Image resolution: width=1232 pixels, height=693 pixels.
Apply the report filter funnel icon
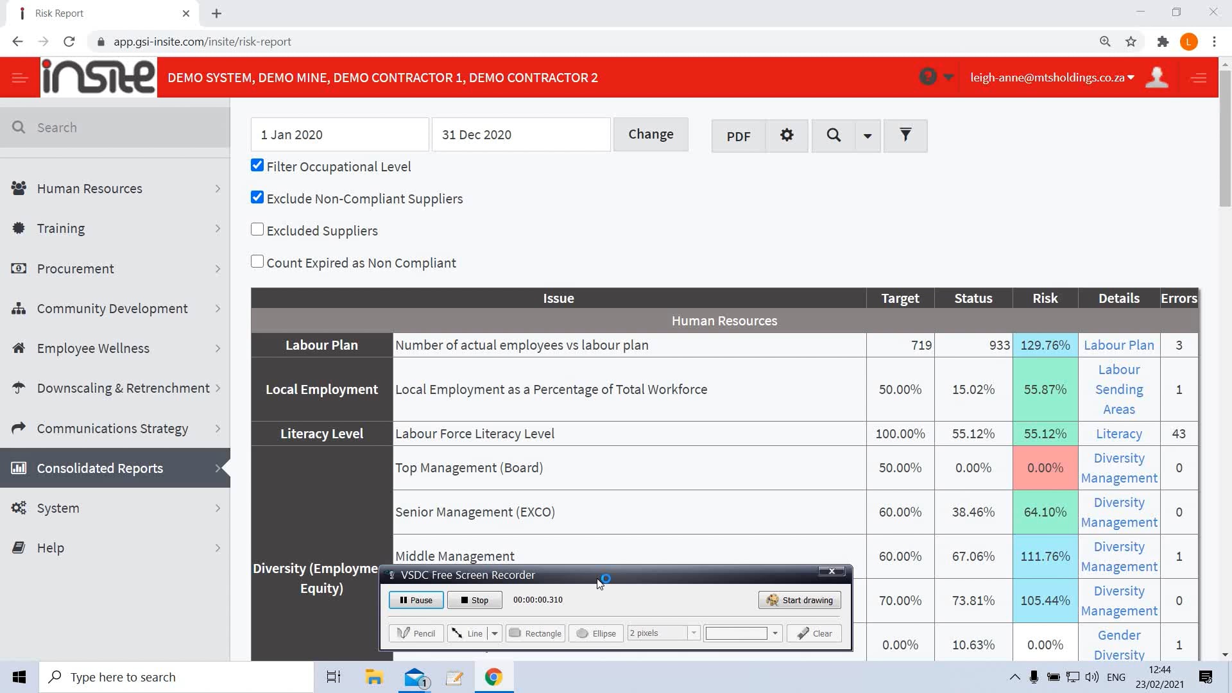point(905,135)
